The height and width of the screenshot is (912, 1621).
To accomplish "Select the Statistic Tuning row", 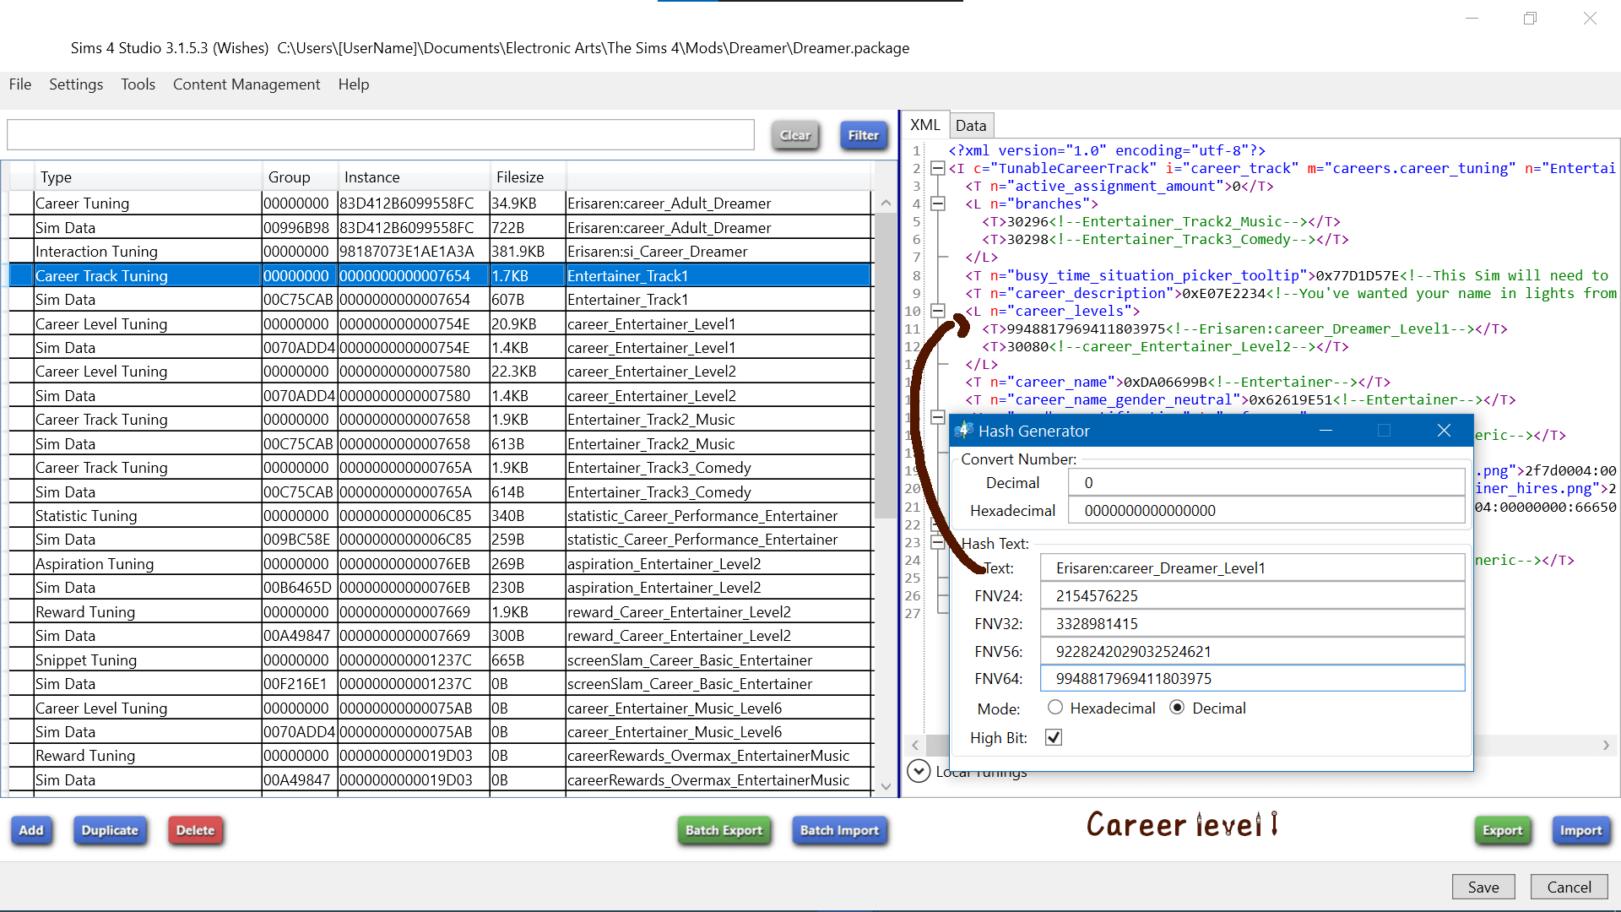I will 440,515.
